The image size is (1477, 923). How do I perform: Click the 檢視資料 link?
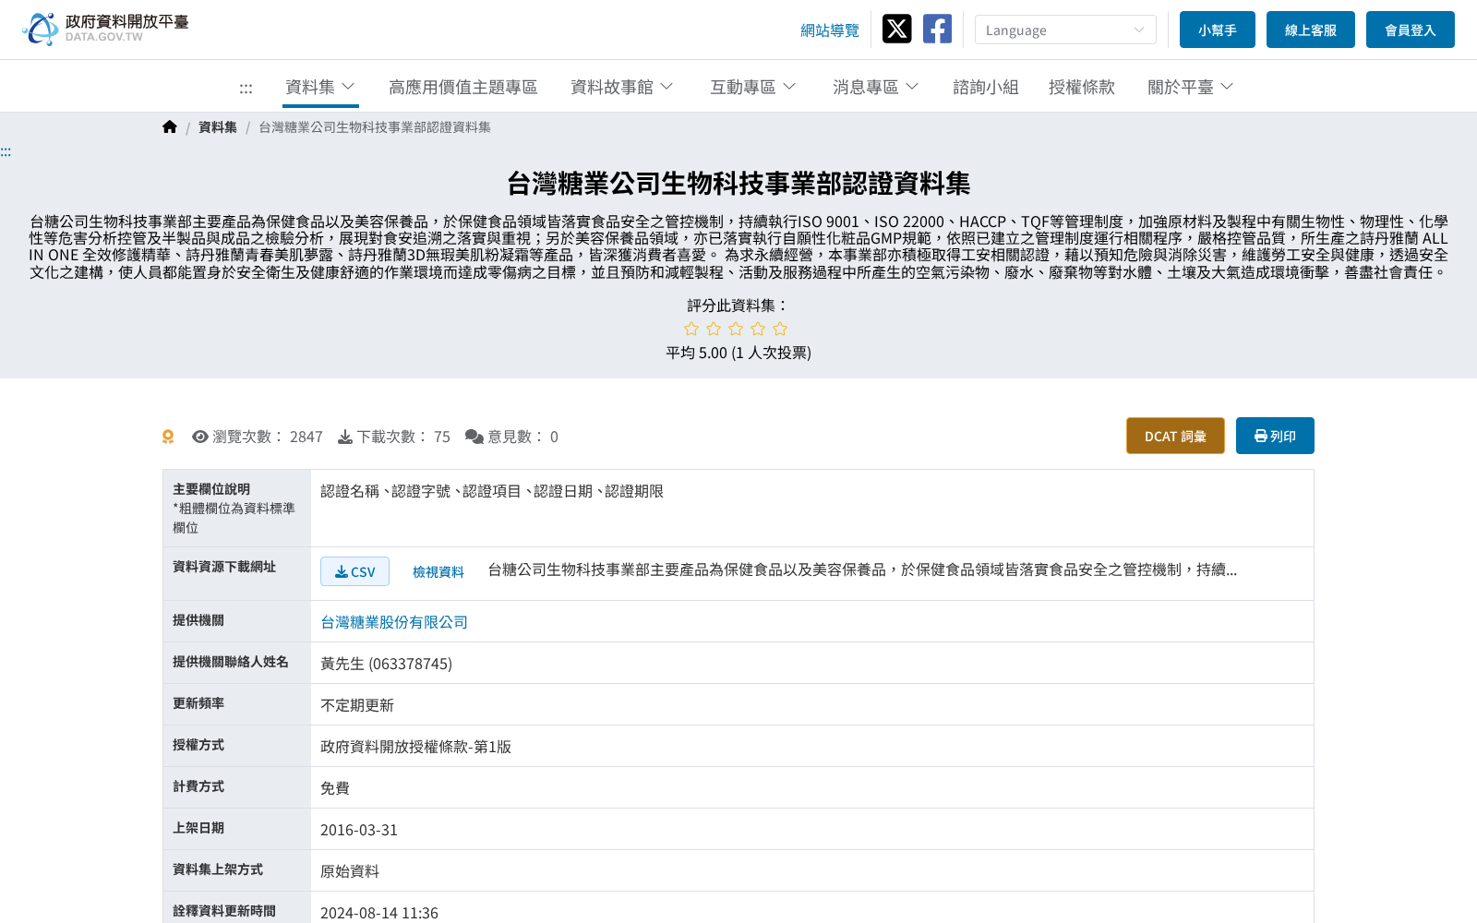pos(438,571)
